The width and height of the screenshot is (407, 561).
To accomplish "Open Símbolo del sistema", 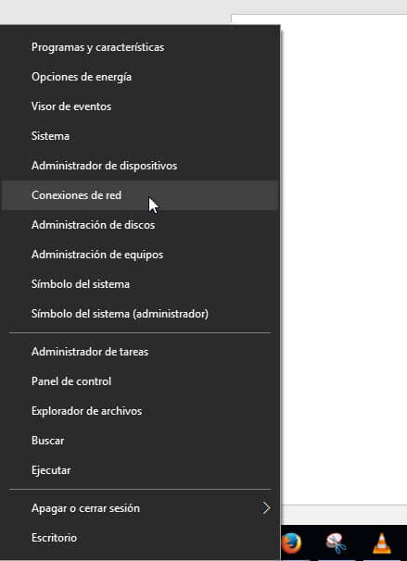I will click(x=140, y=284).
